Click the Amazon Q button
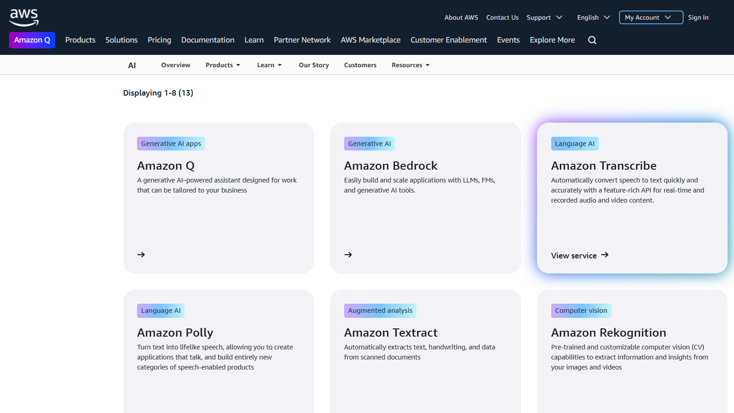The image size is (734, 413). (32, 40)
